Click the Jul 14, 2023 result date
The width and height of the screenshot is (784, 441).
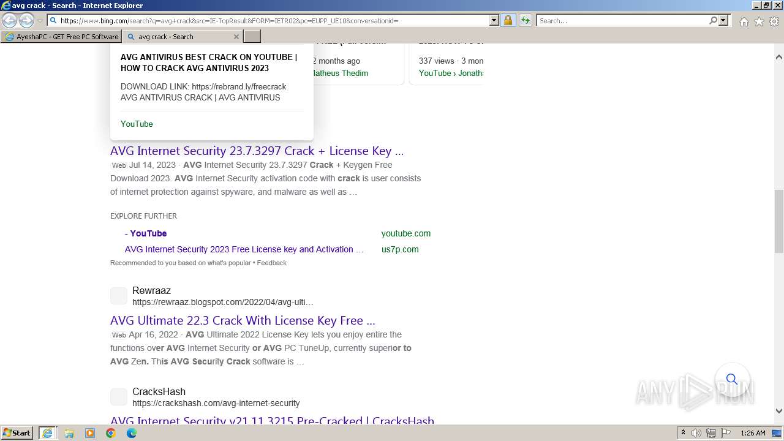(x=153, y=165)
